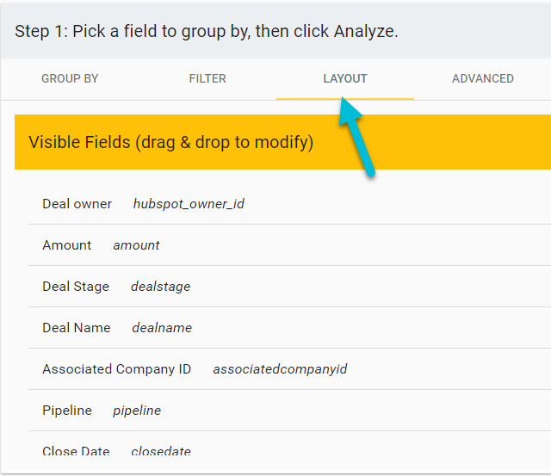Viewport: 551px width, 476px height.
Task: Go to the ADVANCED tab
Action: pos(482,78)
